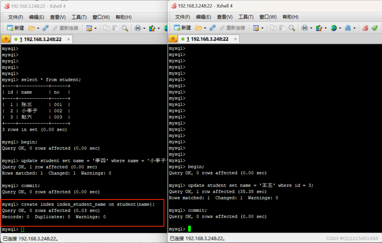
Task: Click the Paste icon in the left window toolbar
Action: click(x=115, y=28)
